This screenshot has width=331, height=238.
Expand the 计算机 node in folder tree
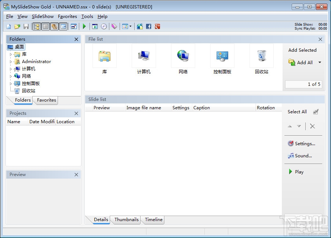11,69
